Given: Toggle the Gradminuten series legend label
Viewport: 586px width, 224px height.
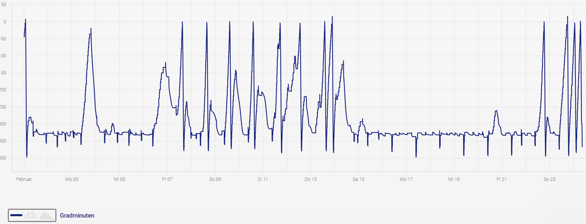Looking at the screenshot, I should pyautogui.click(x=77, y=216).
